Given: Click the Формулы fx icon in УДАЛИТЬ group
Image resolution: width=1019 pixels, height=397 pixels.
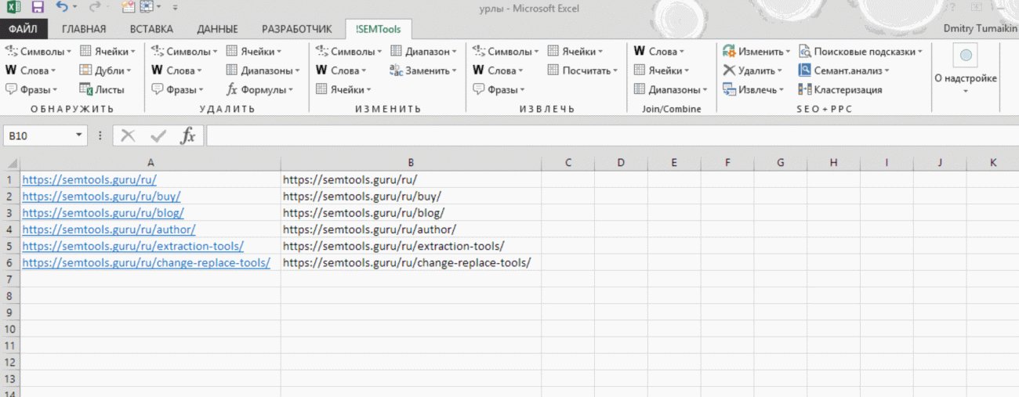Looking at the screenshot, I should click(x=232, y=89).
